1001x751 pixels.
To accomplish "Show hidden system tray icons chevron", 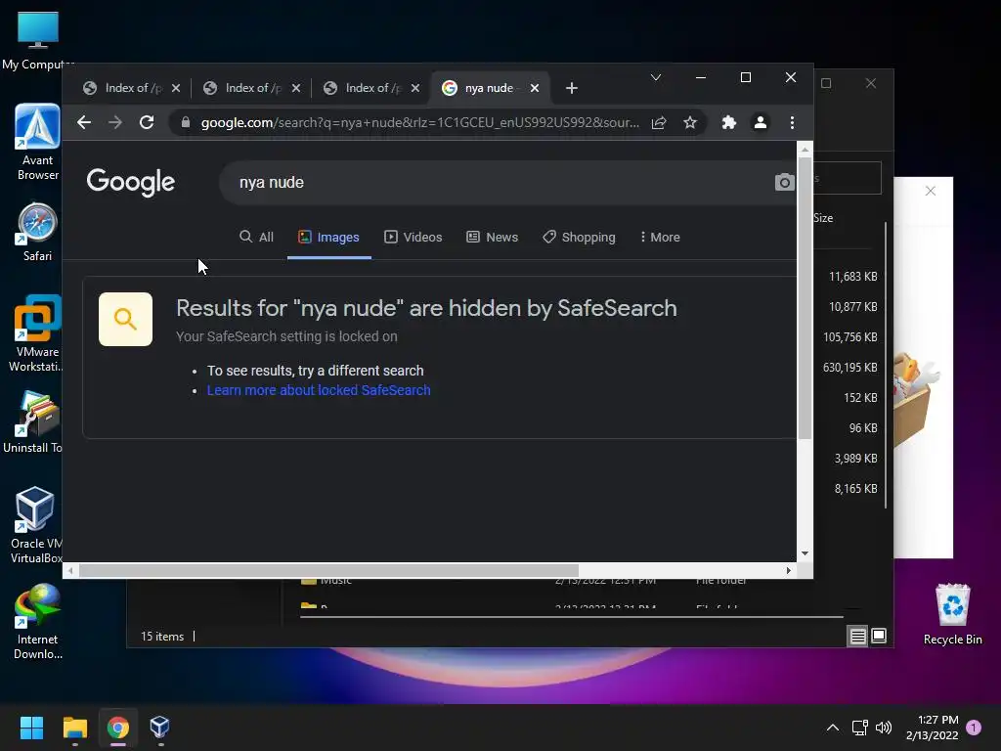I will click(833, 728).
